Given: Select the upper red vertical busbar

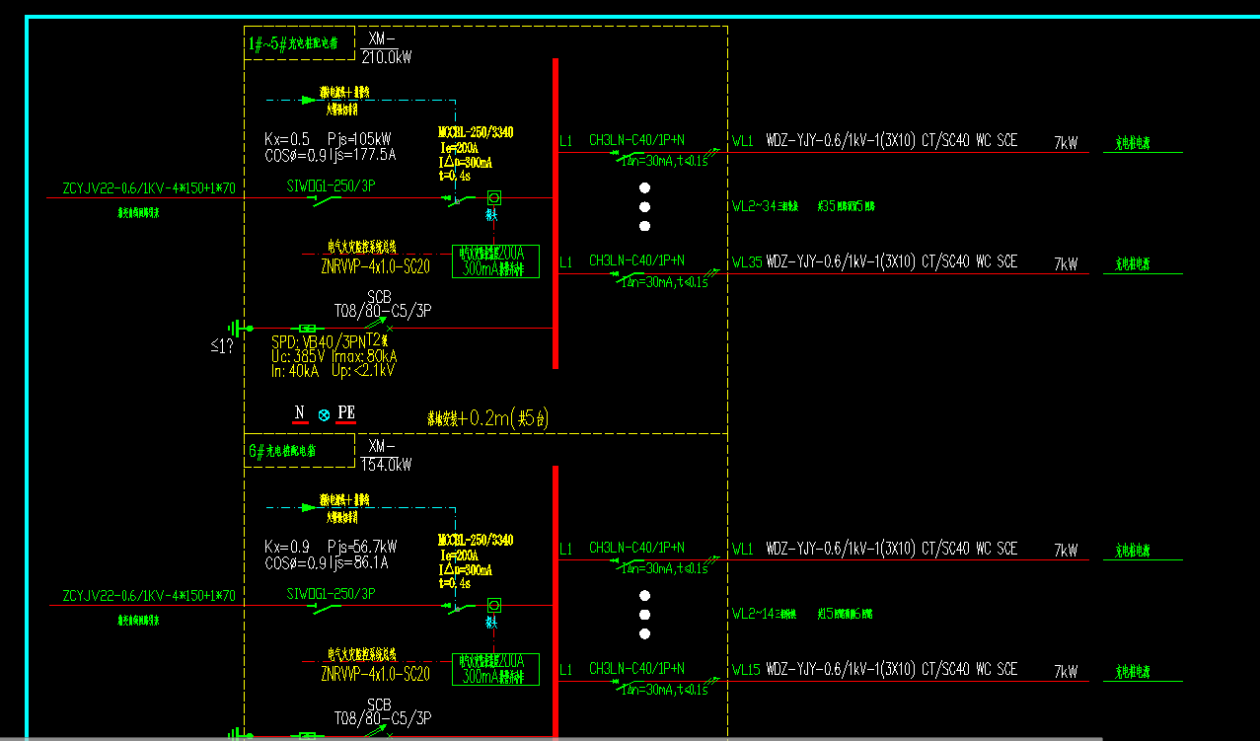Looking at the screenshot, I should click(556, 213).
